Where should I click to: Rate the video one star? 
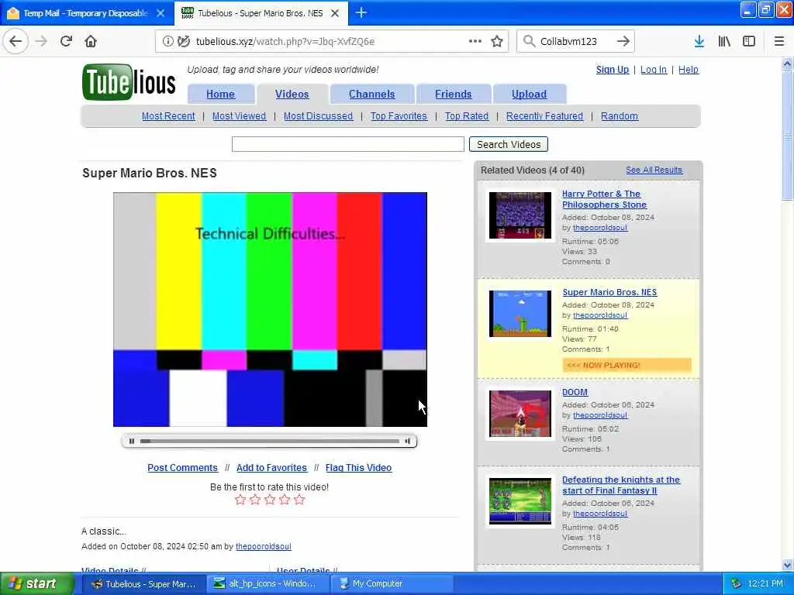coord(240,500)
